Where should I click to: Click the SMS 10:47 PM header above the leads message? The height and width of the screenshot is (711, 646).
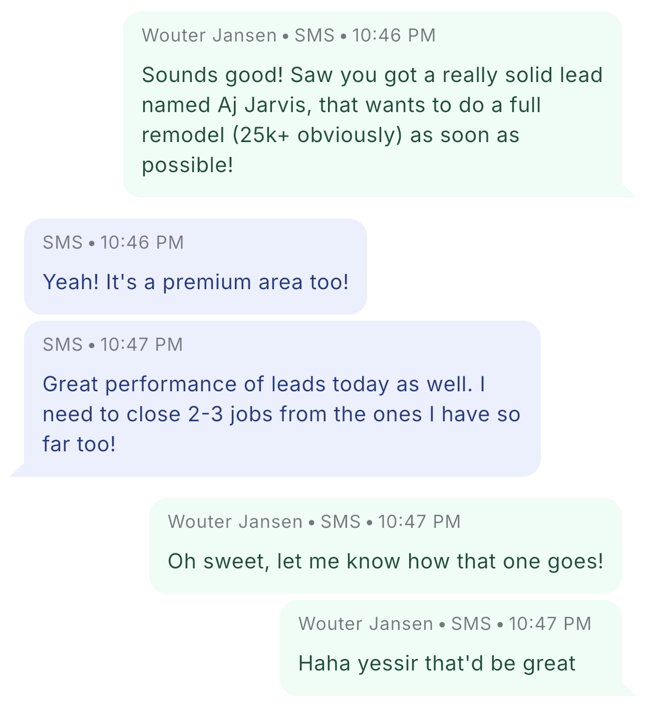click(x=113, y=345)
